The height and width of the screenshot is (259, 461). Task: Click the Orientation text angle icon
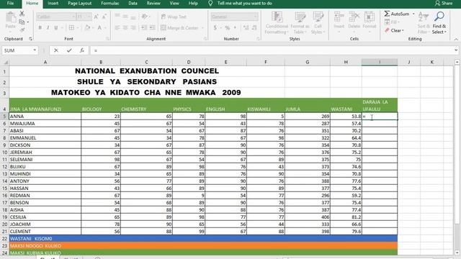pos(144,17)
